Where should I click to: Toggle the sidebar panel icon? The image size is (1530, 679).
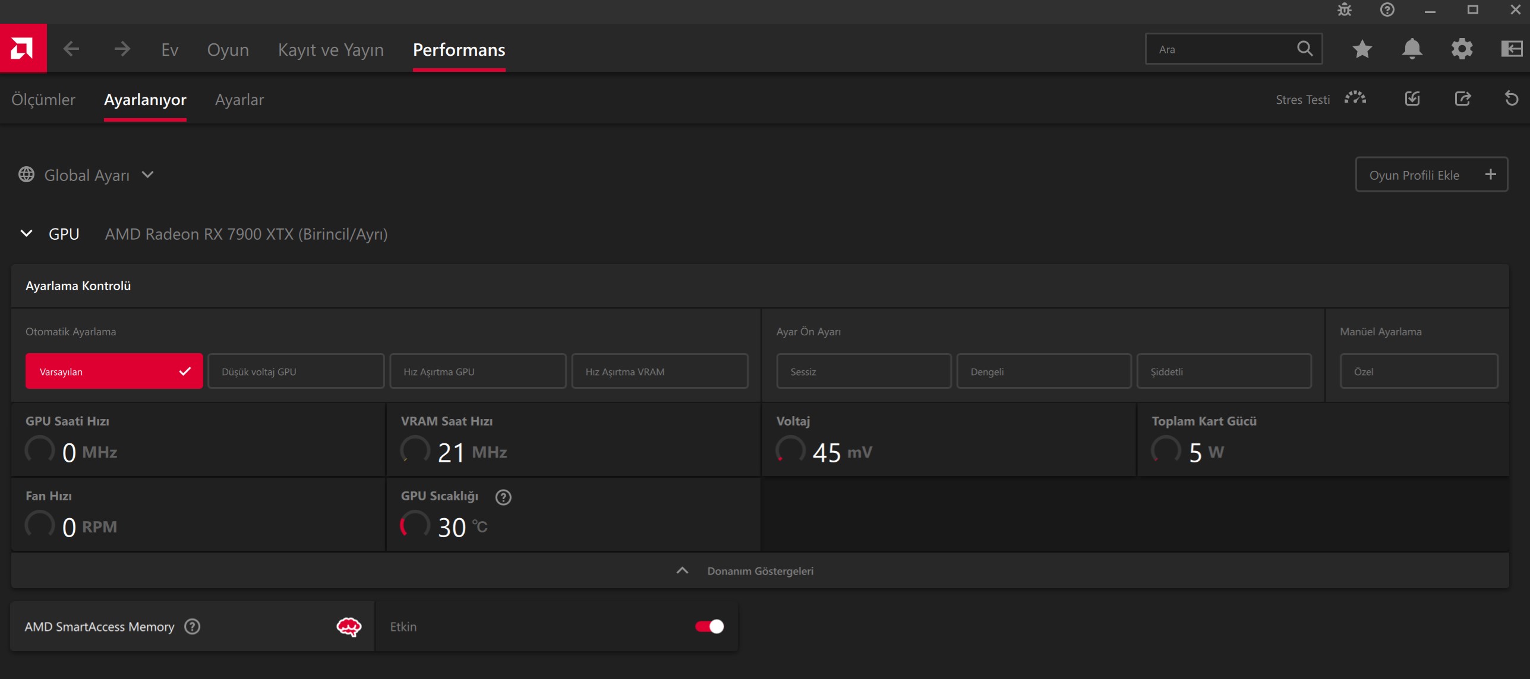(1512, 49)
